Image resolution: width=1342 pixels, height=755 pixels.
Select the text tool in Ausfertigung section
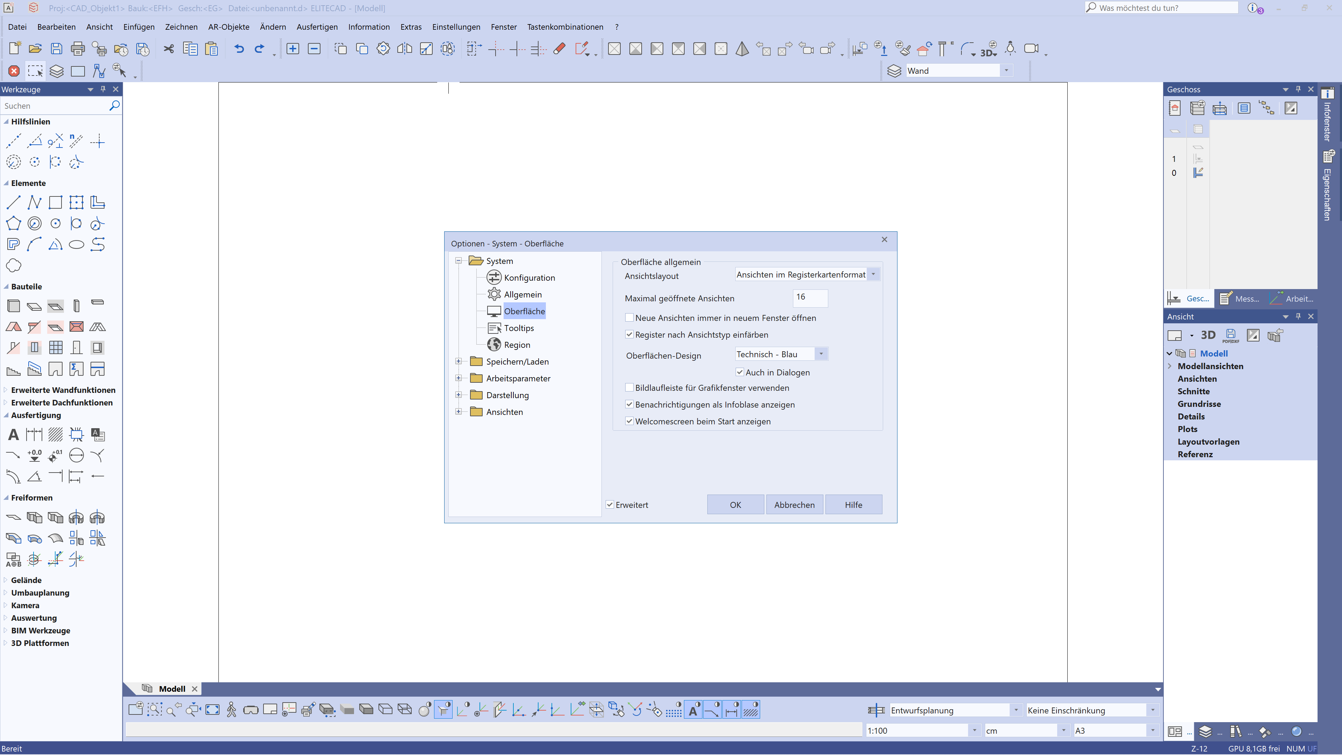(13, 434)
